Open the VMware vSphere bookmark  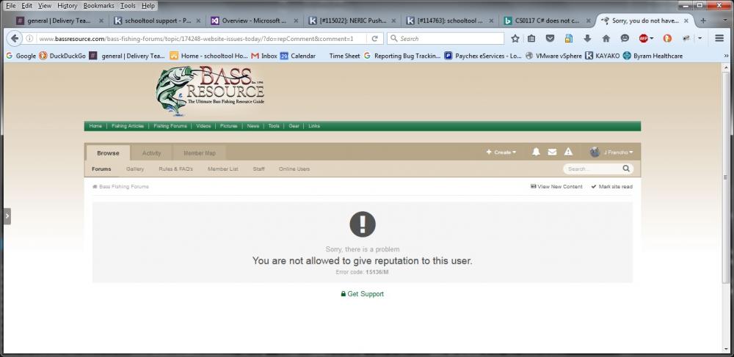click(x=553, y=56)
